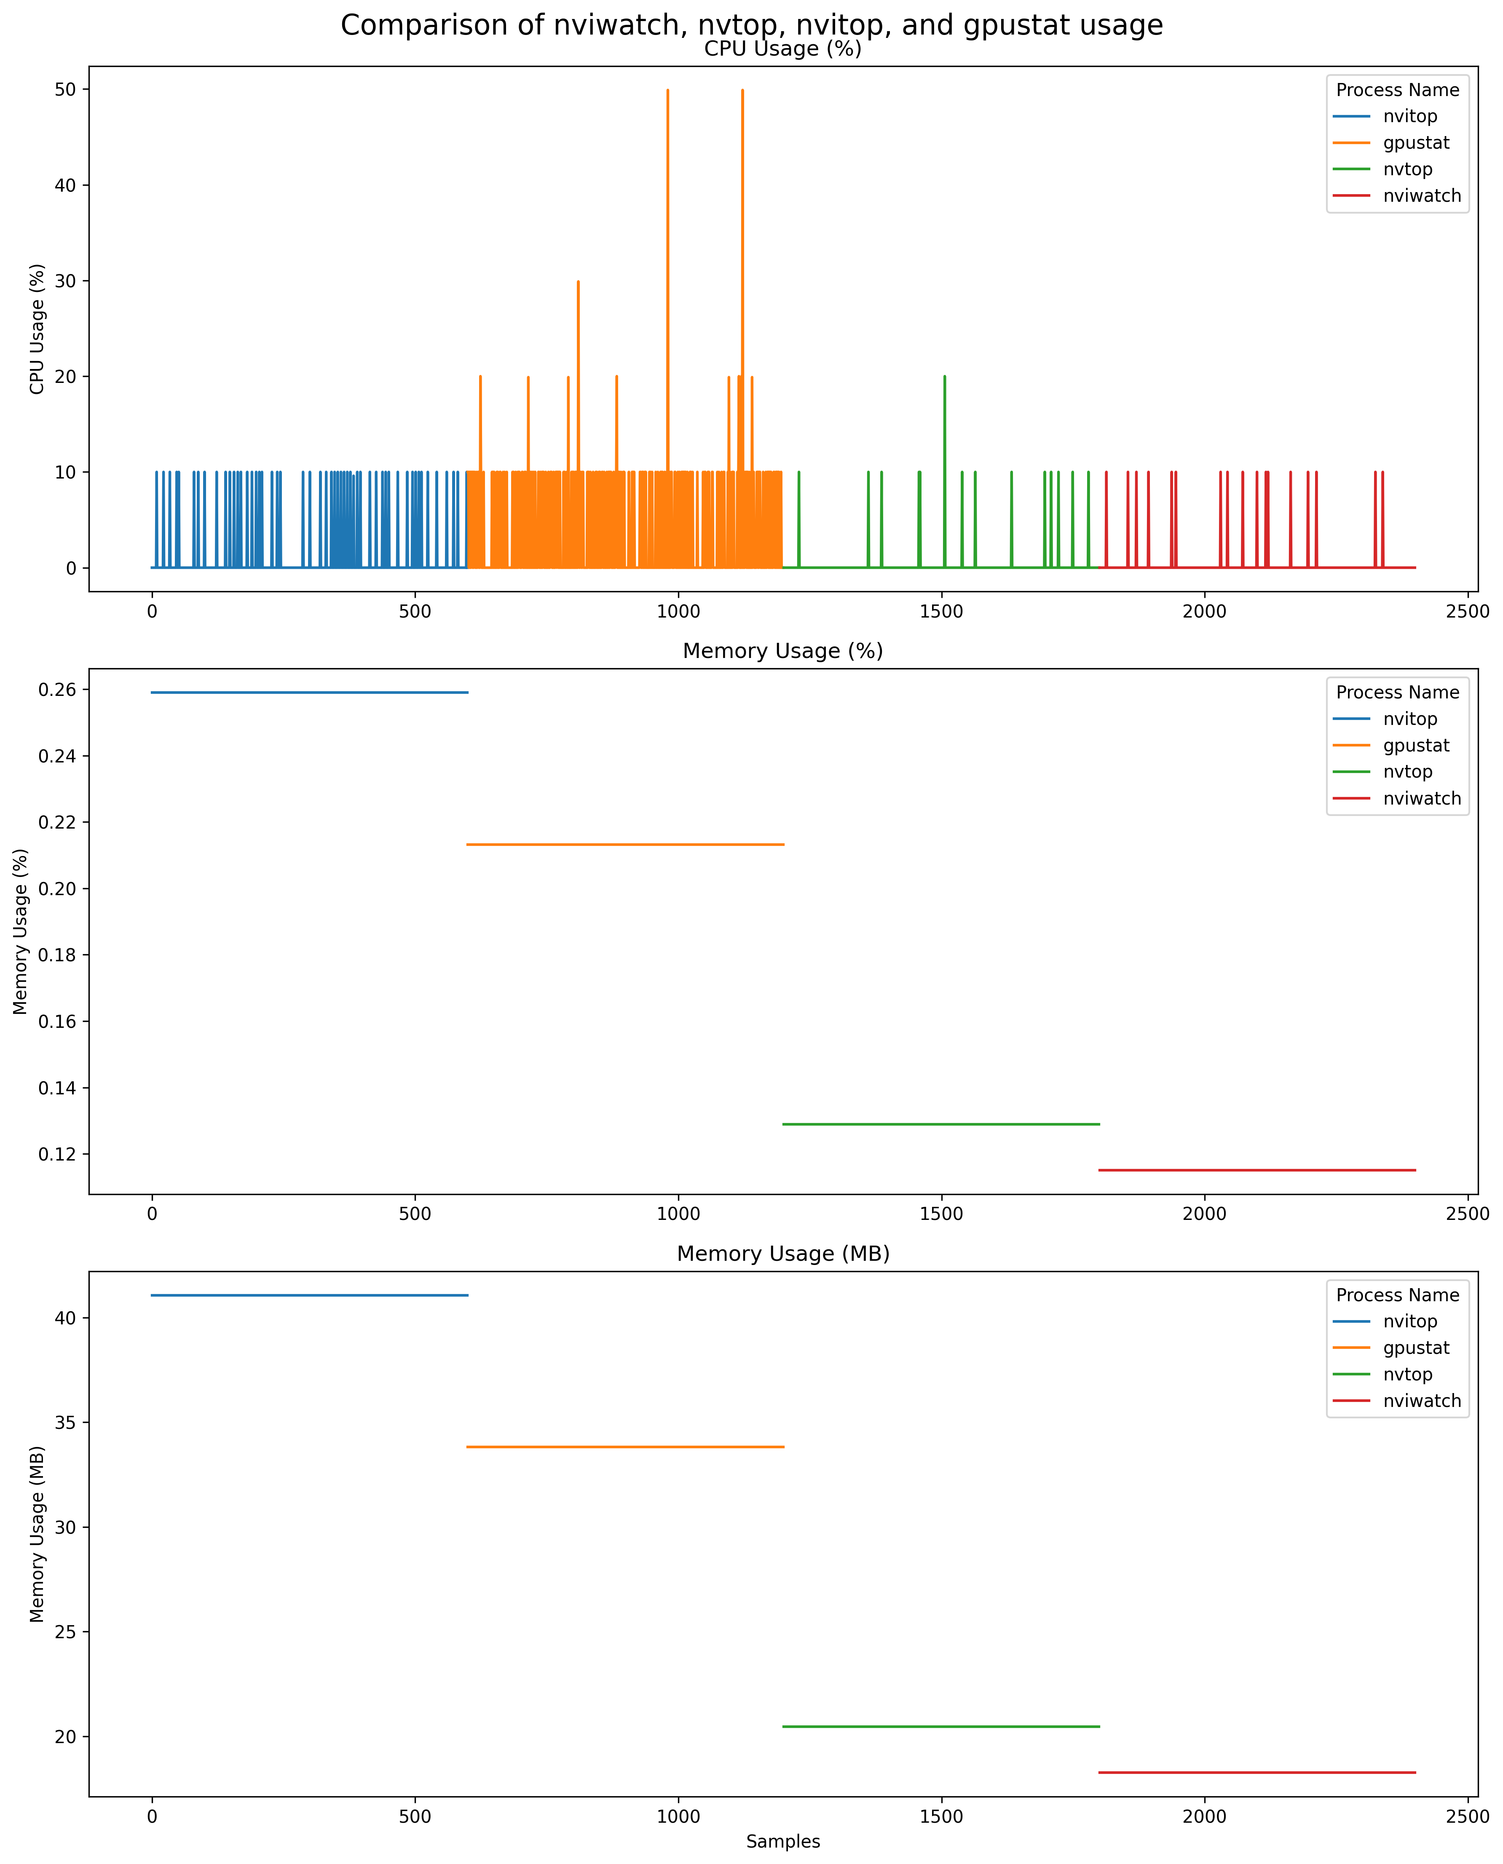Click the 2500 tick label on bottom x-axis
The width and height of the screenshot is (1503, 1864).
(x=1468, y=1816)
